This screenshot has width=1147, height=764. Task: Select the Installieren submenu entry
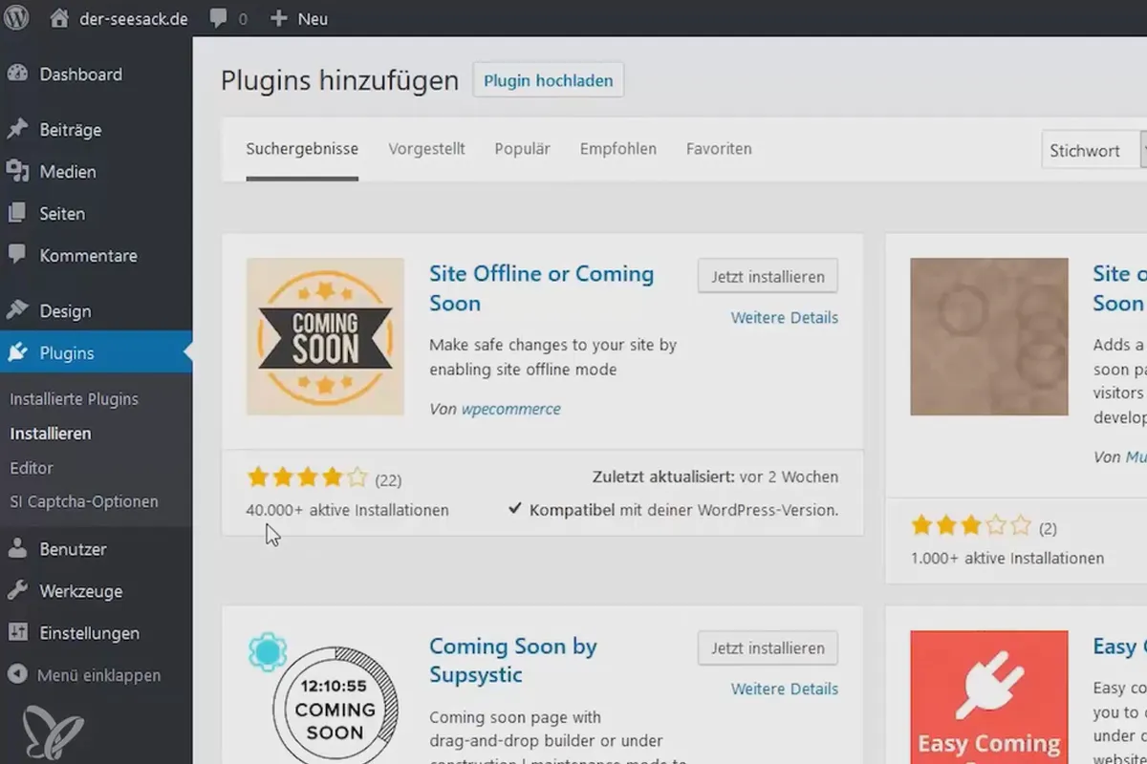(51, 434)
